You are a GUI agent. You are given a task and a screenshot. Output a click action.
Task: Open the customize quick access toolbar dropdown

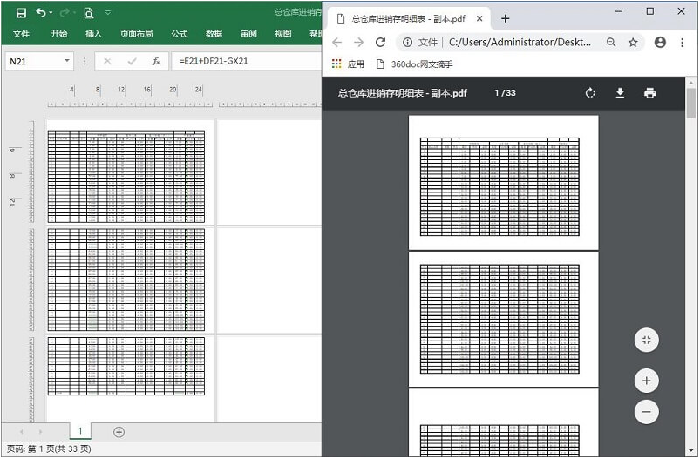(108, 13)
